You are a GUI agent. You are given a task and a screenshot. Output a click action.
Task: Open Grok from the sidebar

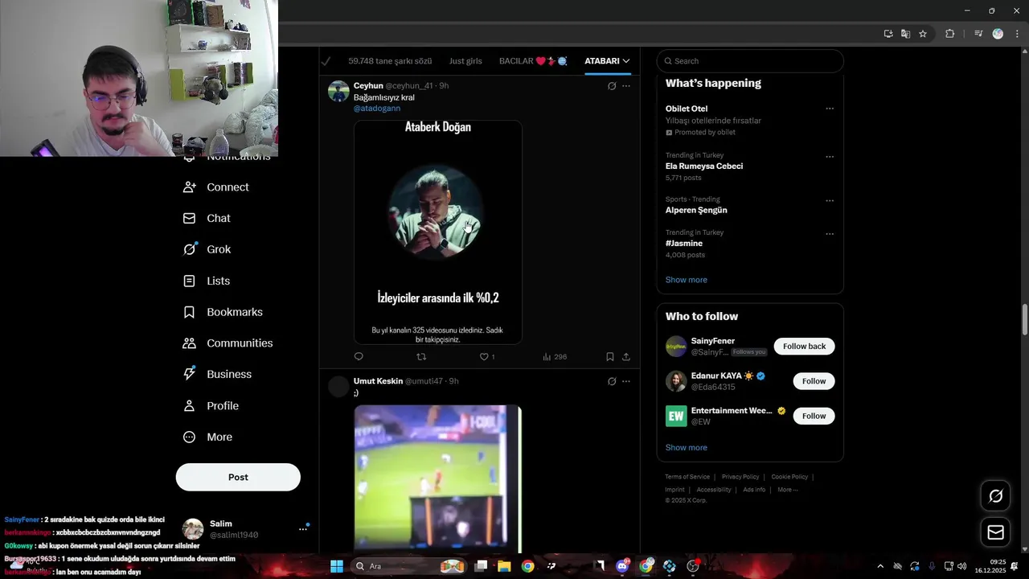click(x=207, y=249)
